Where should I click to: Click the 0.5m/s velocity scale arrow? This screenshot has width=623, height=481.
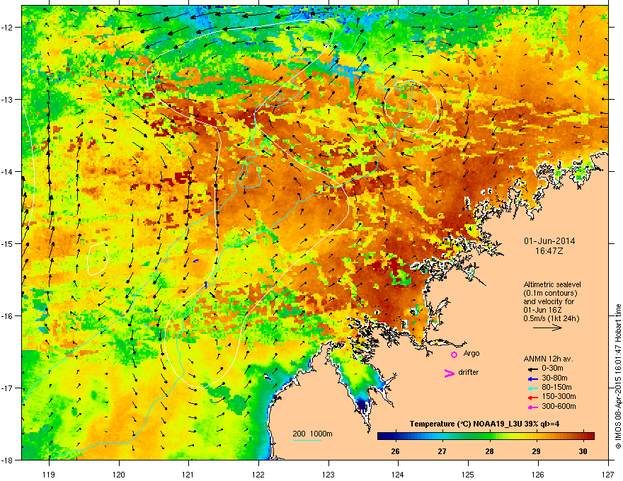click(x=547, y=328)
